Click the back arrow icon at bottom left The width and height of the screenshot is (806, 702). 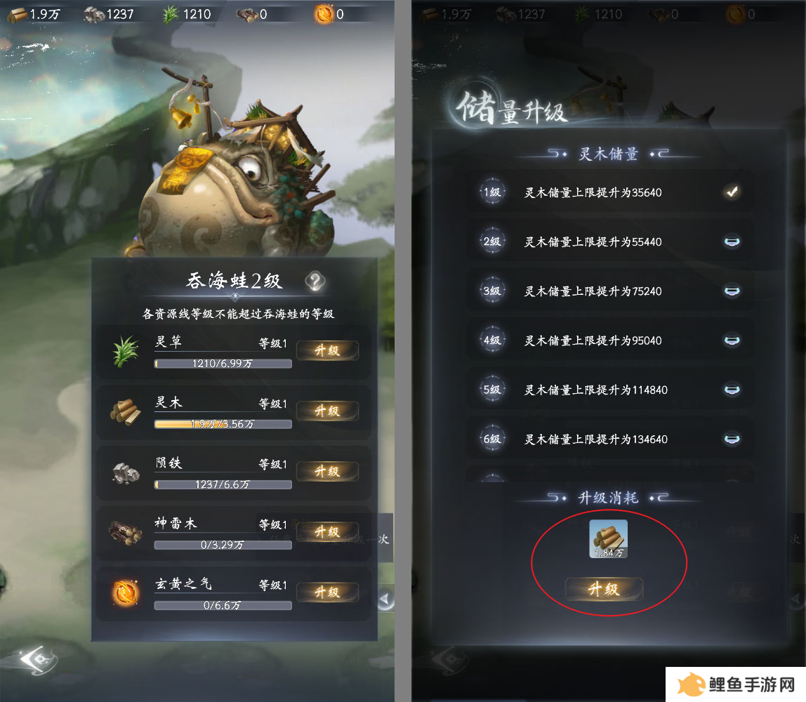(37, 659)
